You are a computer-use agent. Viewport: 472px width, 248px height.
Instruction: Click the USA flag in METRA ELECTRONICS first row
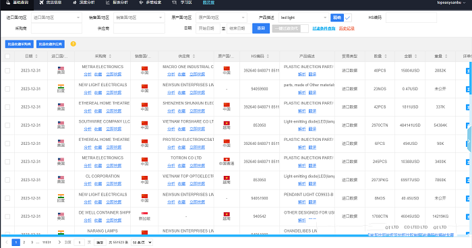61,68
